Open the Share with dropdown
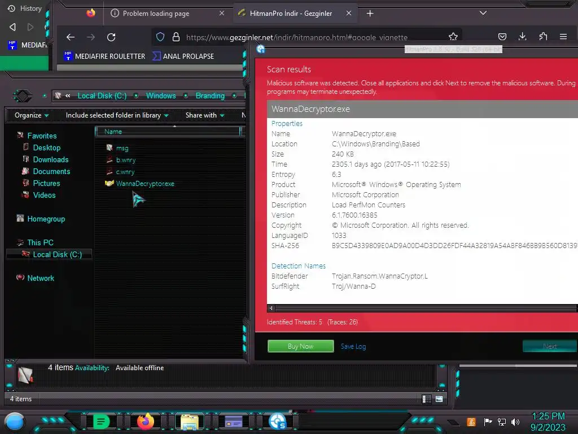The height and width of the screenshot is (434, 578). pos(205,115)
